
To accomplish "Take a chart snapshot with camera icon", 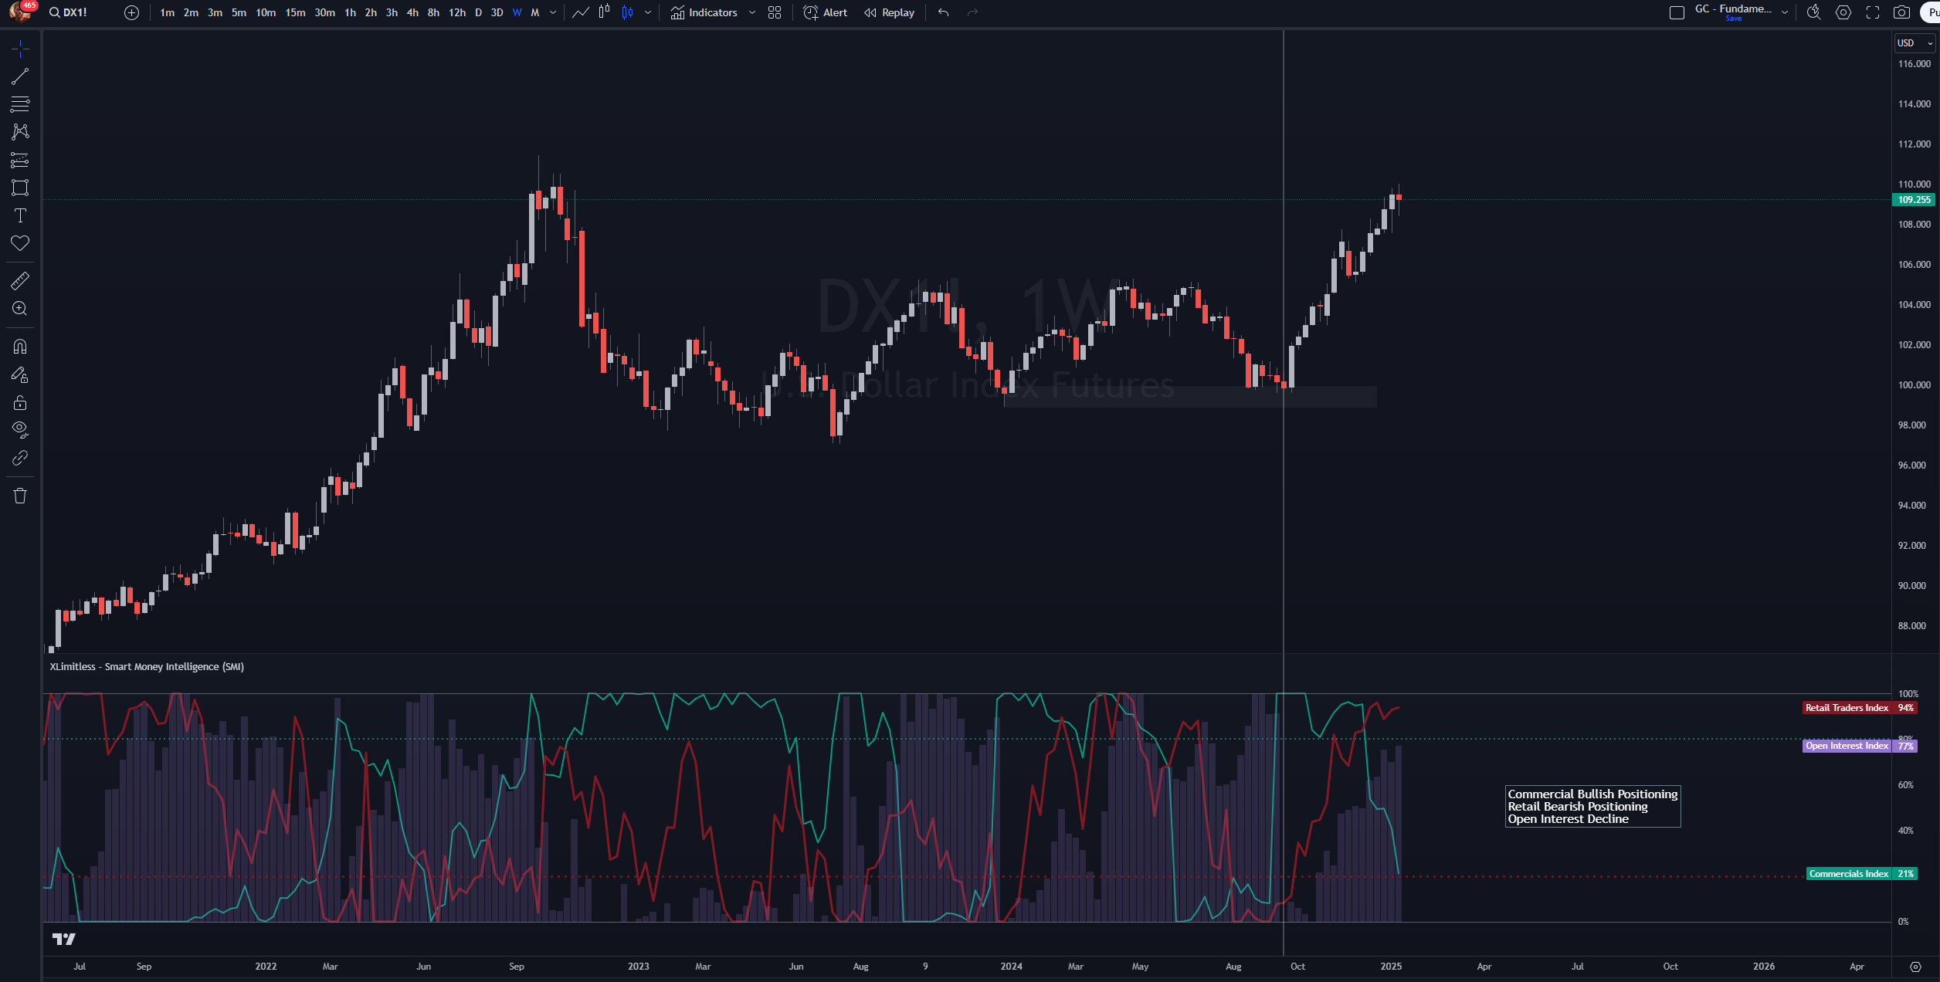I will point(1901,12).
